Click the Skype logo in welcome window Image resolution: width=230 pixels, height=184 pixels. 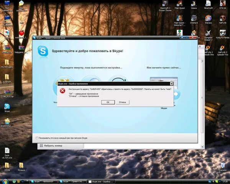[x=43, y=51]
